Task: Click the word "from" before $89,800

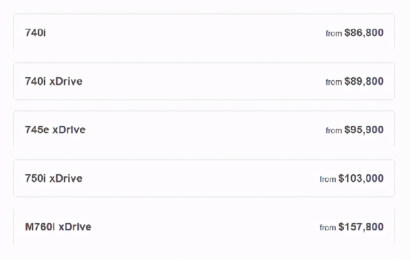Action: tap(334, 82)
